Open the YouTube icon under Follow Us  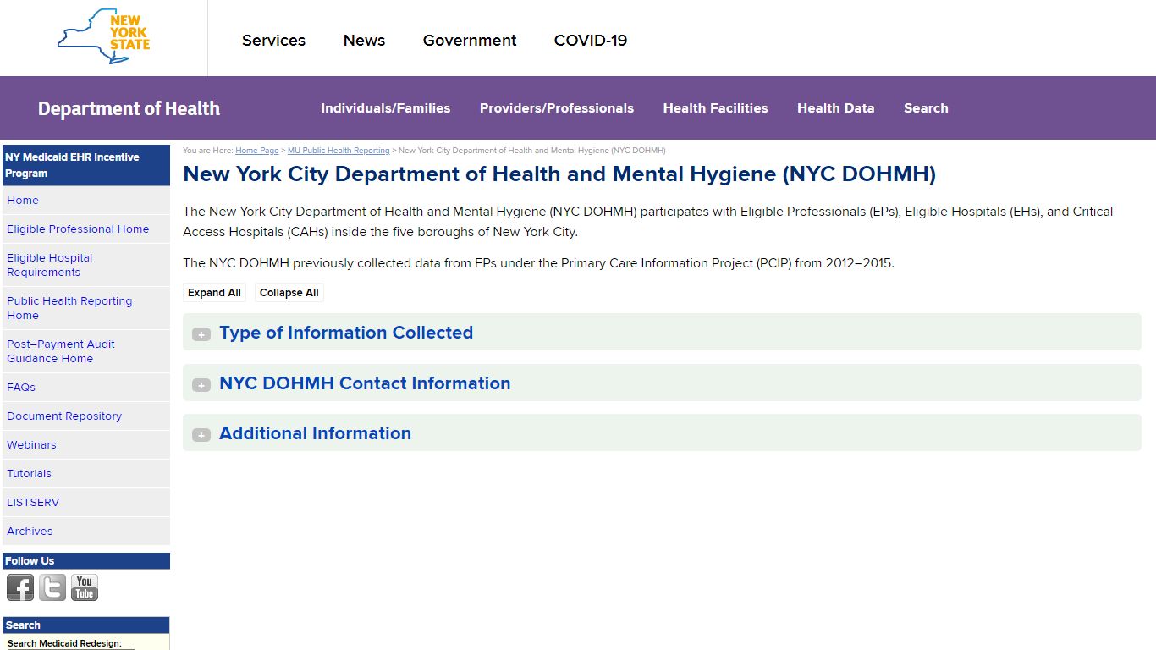coord(85,587)
